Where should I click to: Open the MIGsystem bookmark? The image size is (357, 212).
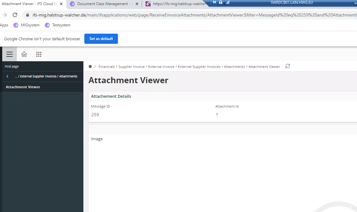(26, 25)
